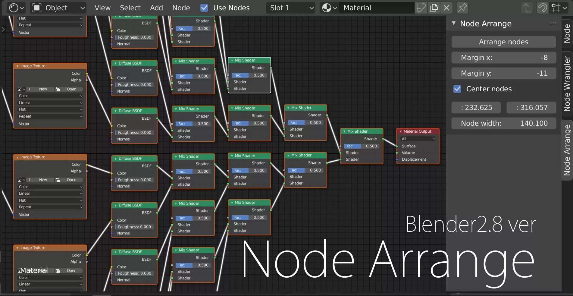The image size is (573, 296).
Task: Enable or disable Use Nodes checkbox
Action: pyautogui.click(x=204, y=8)
